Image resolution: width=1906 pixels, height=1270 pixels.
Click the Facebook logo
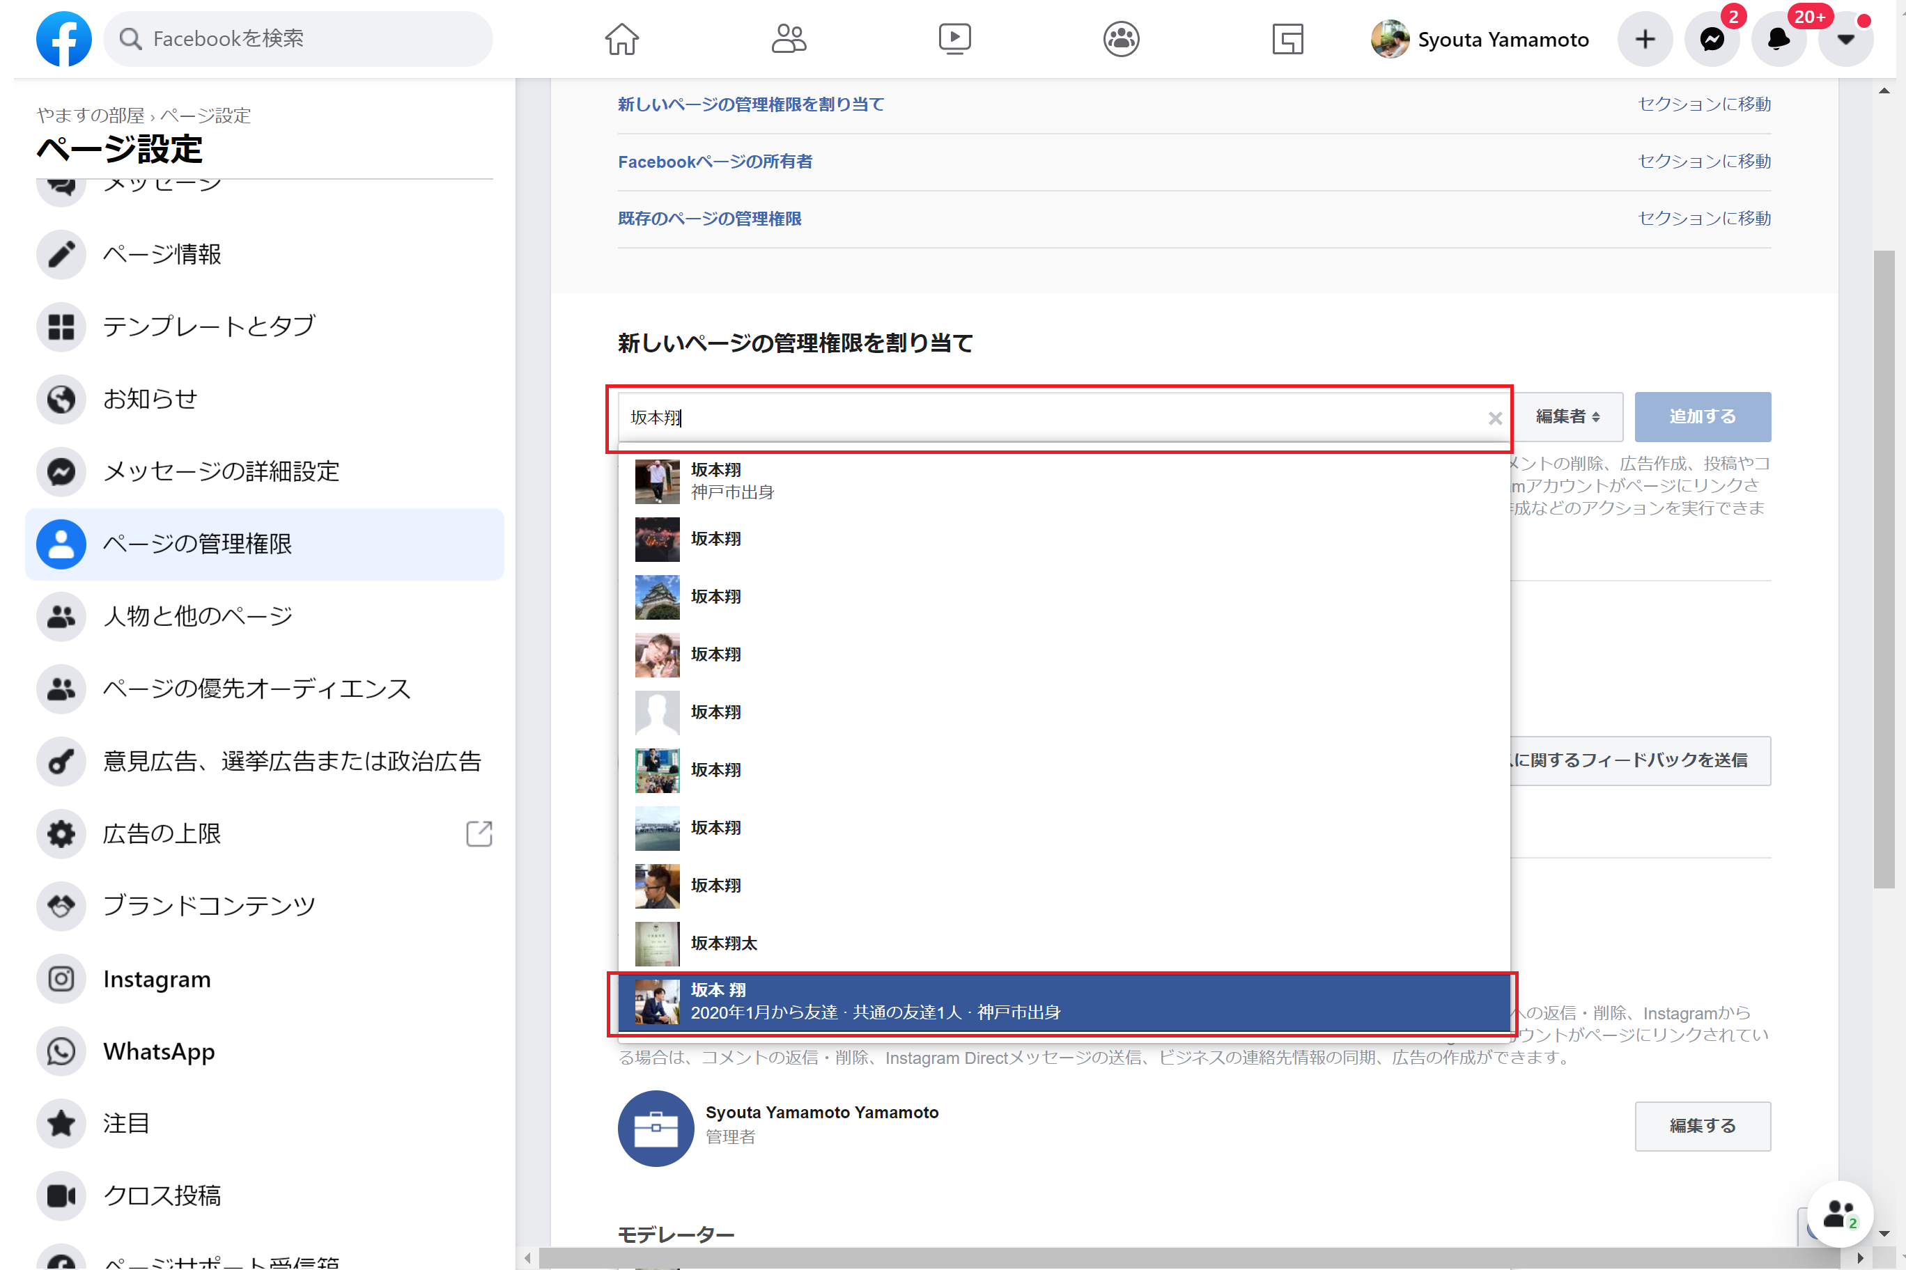63,39
